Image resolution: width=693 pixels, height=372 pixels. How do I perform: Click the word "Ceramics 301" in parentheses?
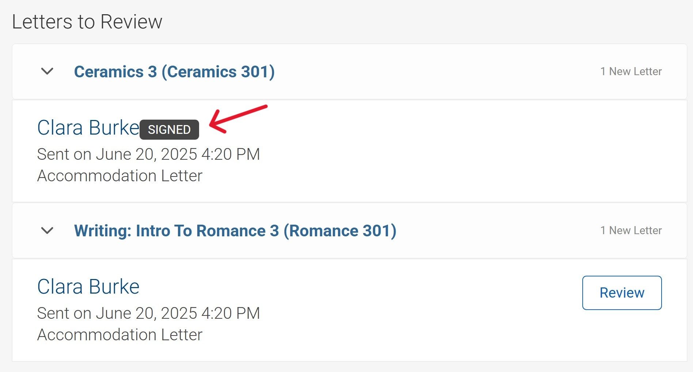(218, 71)
